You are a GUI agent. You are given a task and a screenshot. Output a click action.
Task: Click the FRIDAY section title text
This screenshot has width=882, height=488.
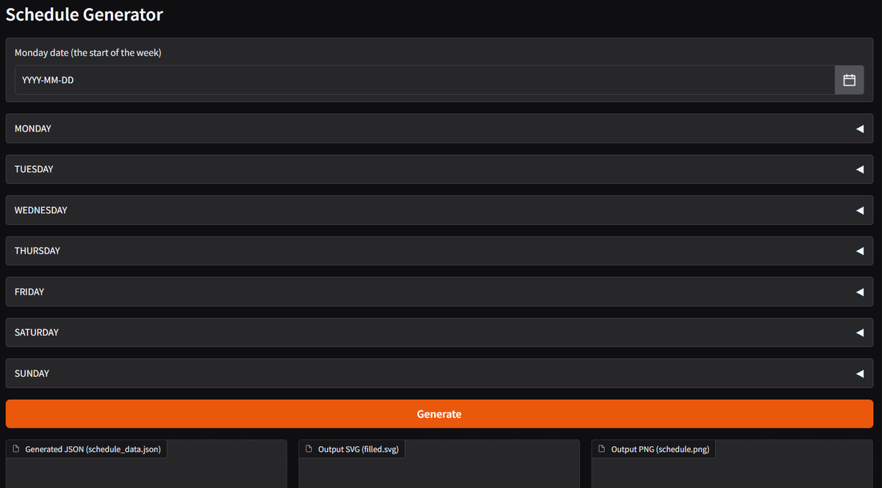tap(29, 292)
